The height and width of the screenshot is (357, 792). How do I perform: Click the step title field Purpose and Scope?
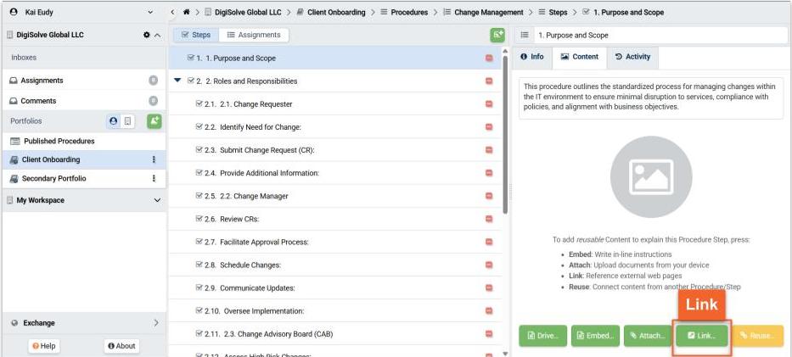click(x=658, y=36)
